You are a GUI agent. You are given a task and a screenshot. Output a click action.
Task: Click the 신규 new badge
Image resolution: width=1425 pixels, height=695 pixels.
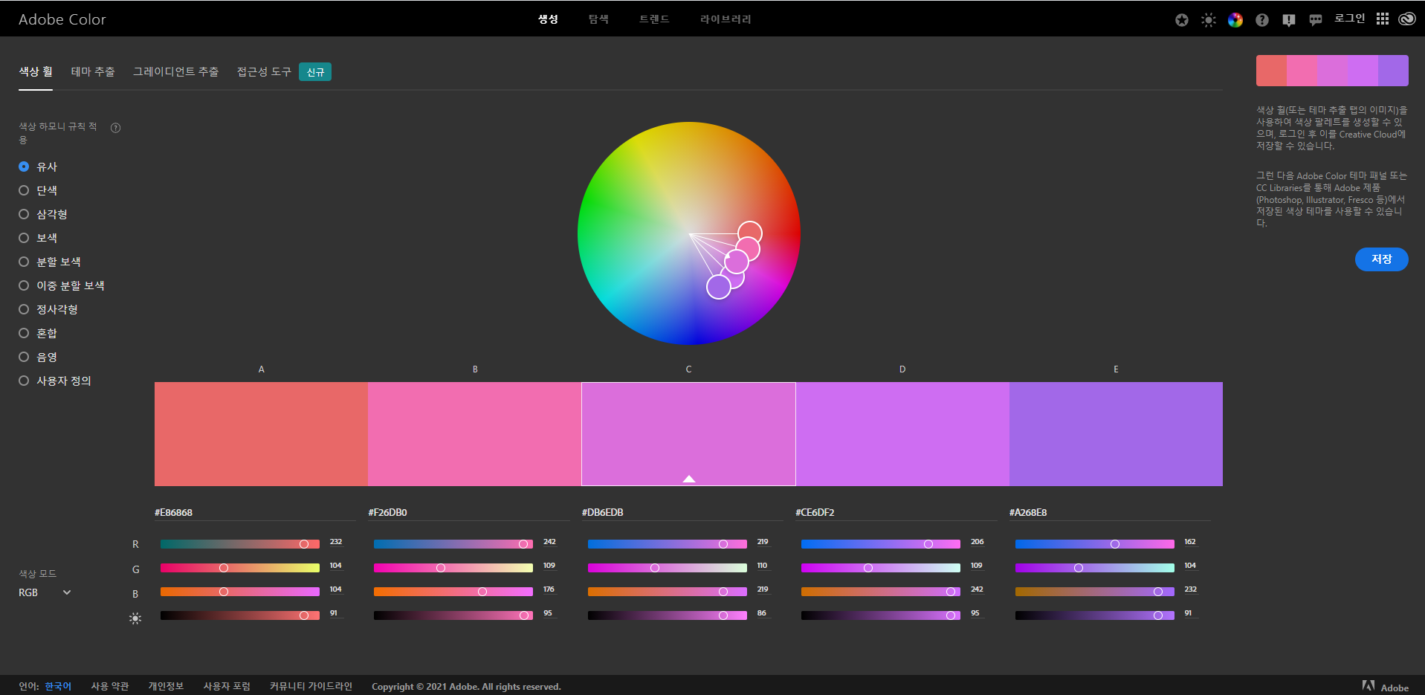(315, 72)
